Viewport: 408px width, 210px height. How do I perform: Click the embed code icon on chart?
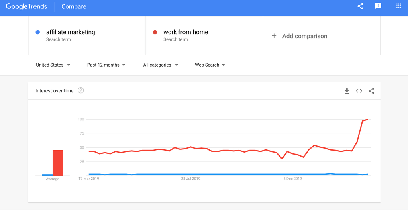[x=359, y=91]
